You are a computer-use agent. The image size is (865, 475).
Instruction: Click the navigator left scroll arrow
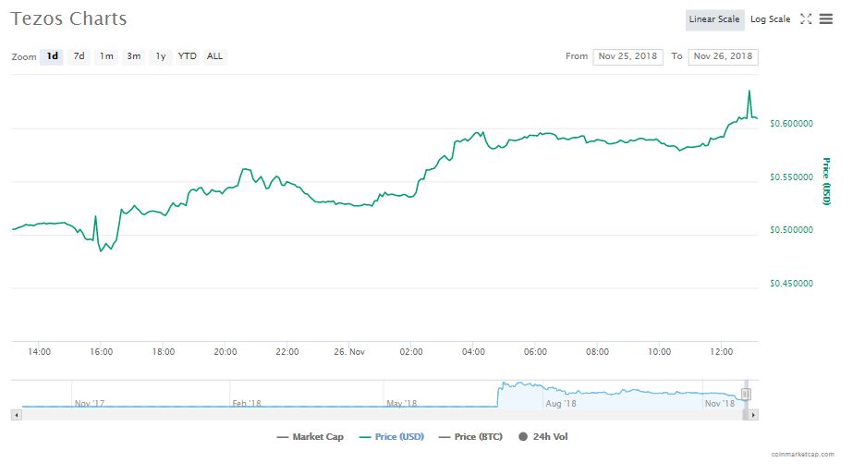(x=17, y=415)
